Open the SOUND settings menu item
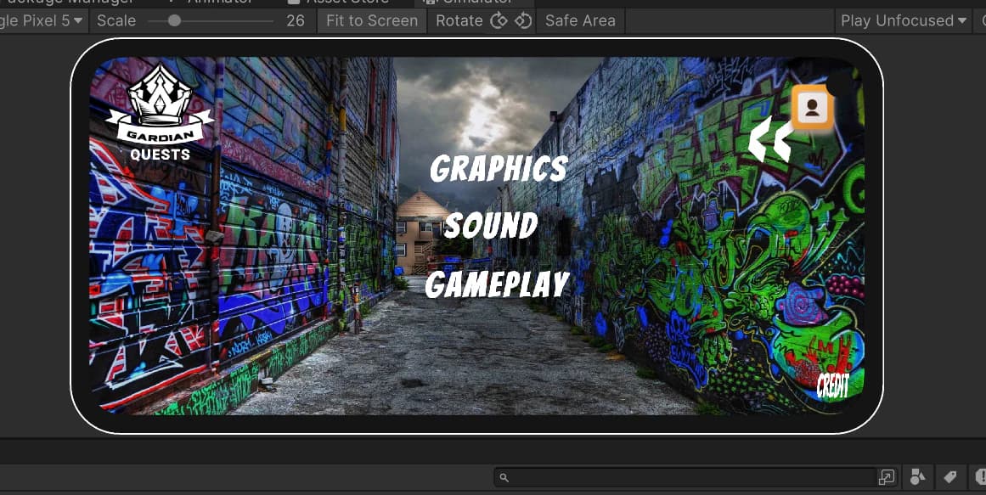 491,226
